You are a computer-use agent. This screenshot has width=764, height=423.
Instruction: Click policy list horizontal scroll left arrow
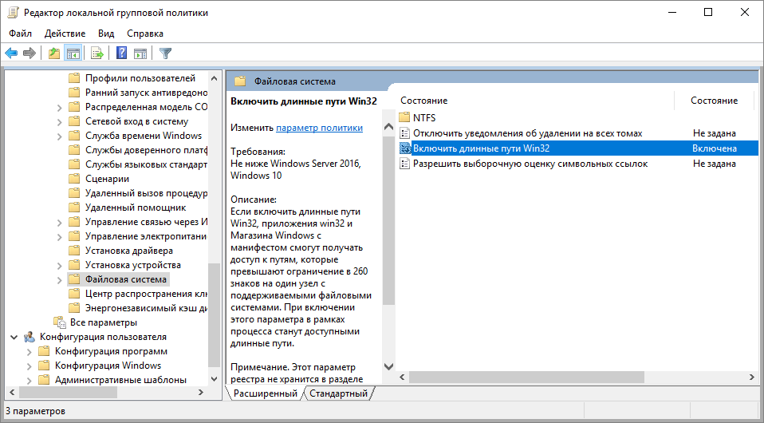click(x=403, y=378)
